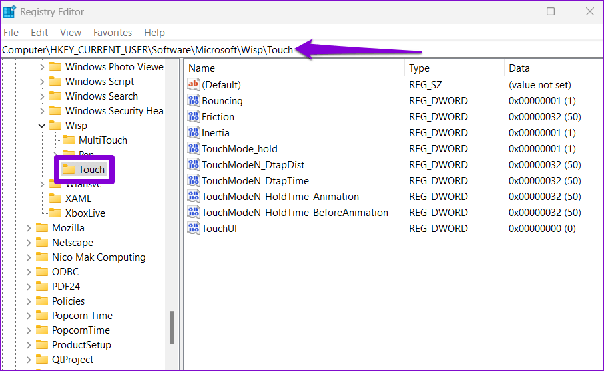Expand the ProductSetup key
Viewport: 604px width, 371px height.
[29, 345]
